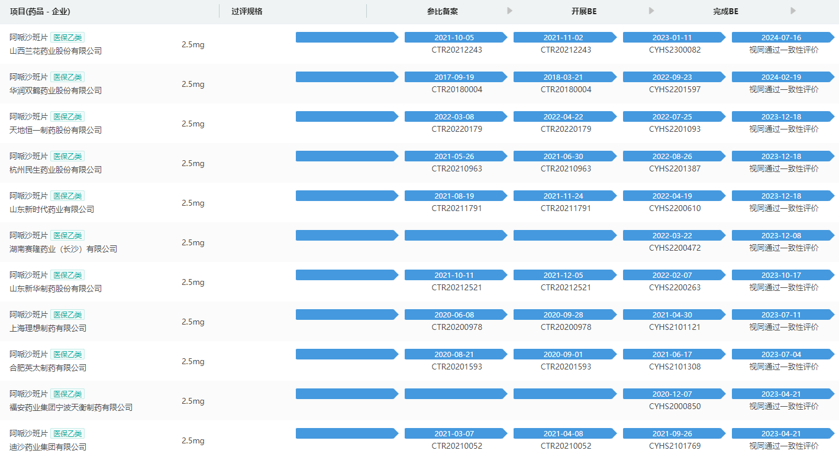839x457 pixels.
Task: Click 视同通过一致性评价 under date 2024-07-16
Action: 784,50
